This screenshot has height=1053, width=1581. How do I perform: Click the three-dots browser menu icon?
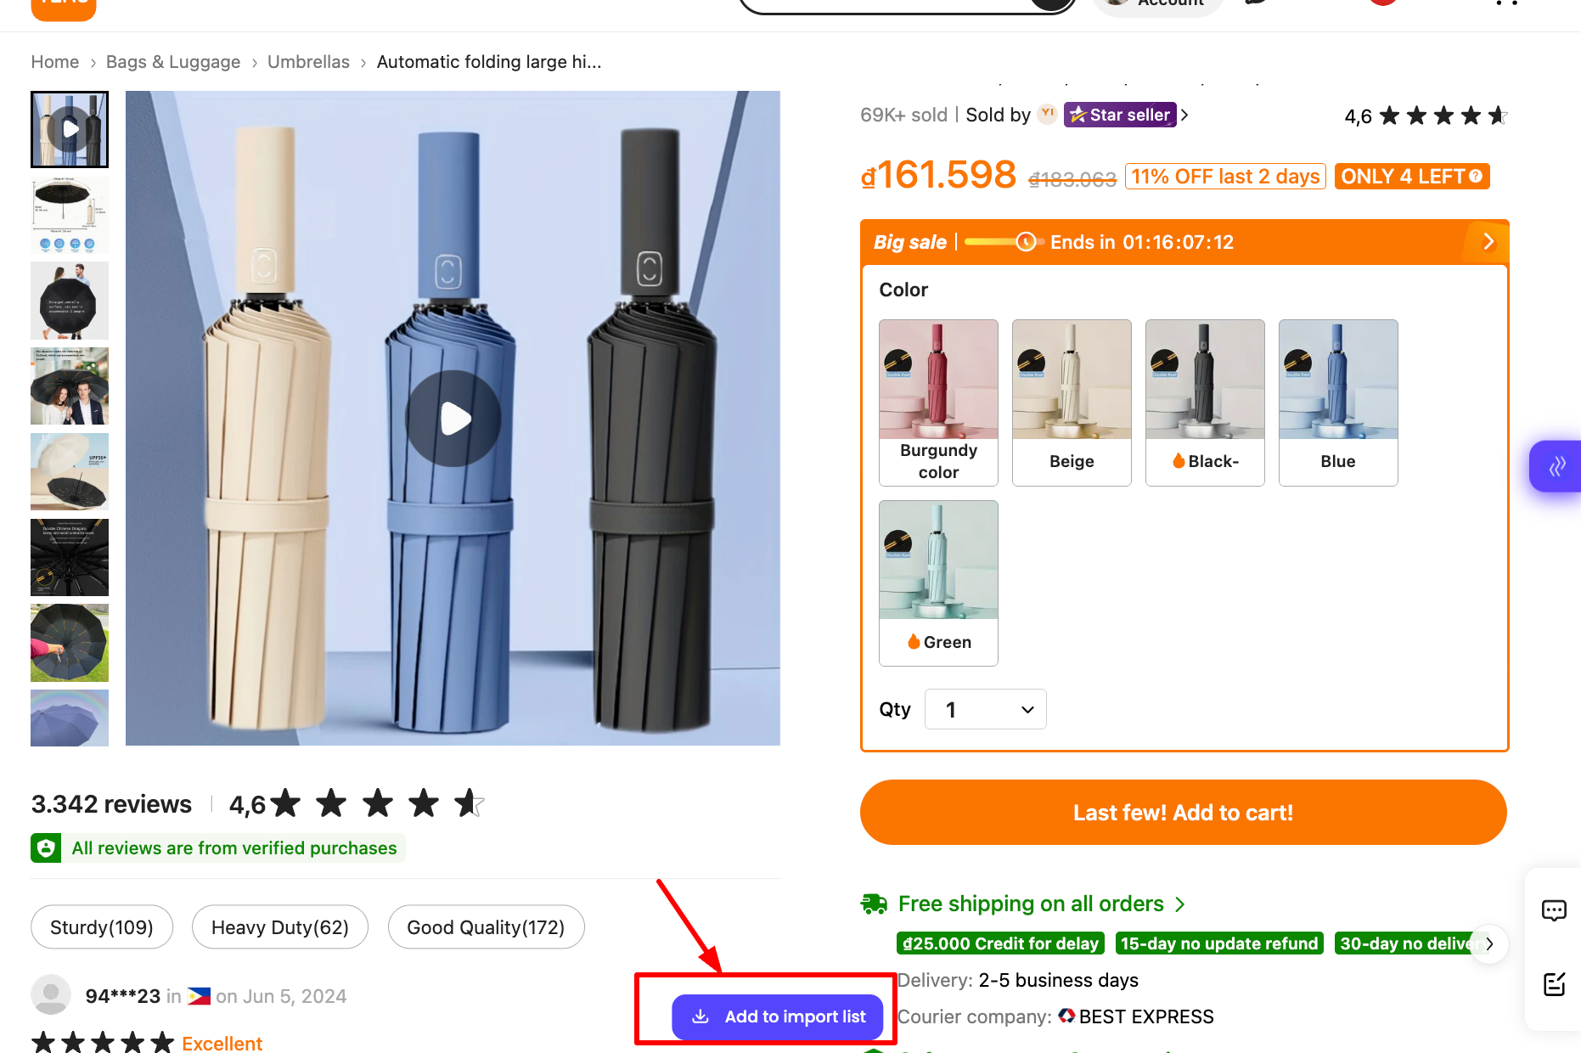click(x=1505, y=3)
